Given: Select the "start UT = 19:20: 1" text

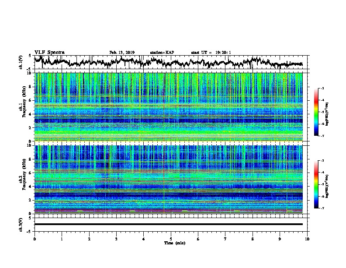Looking at the screenshot, I should tap(211, 53).
